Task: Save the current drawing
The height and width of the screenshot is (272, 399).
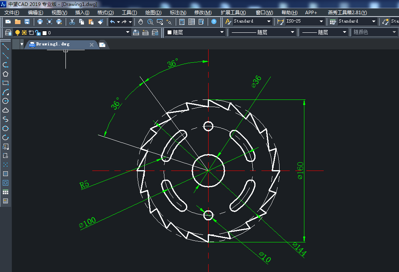Action: (27, 22)
